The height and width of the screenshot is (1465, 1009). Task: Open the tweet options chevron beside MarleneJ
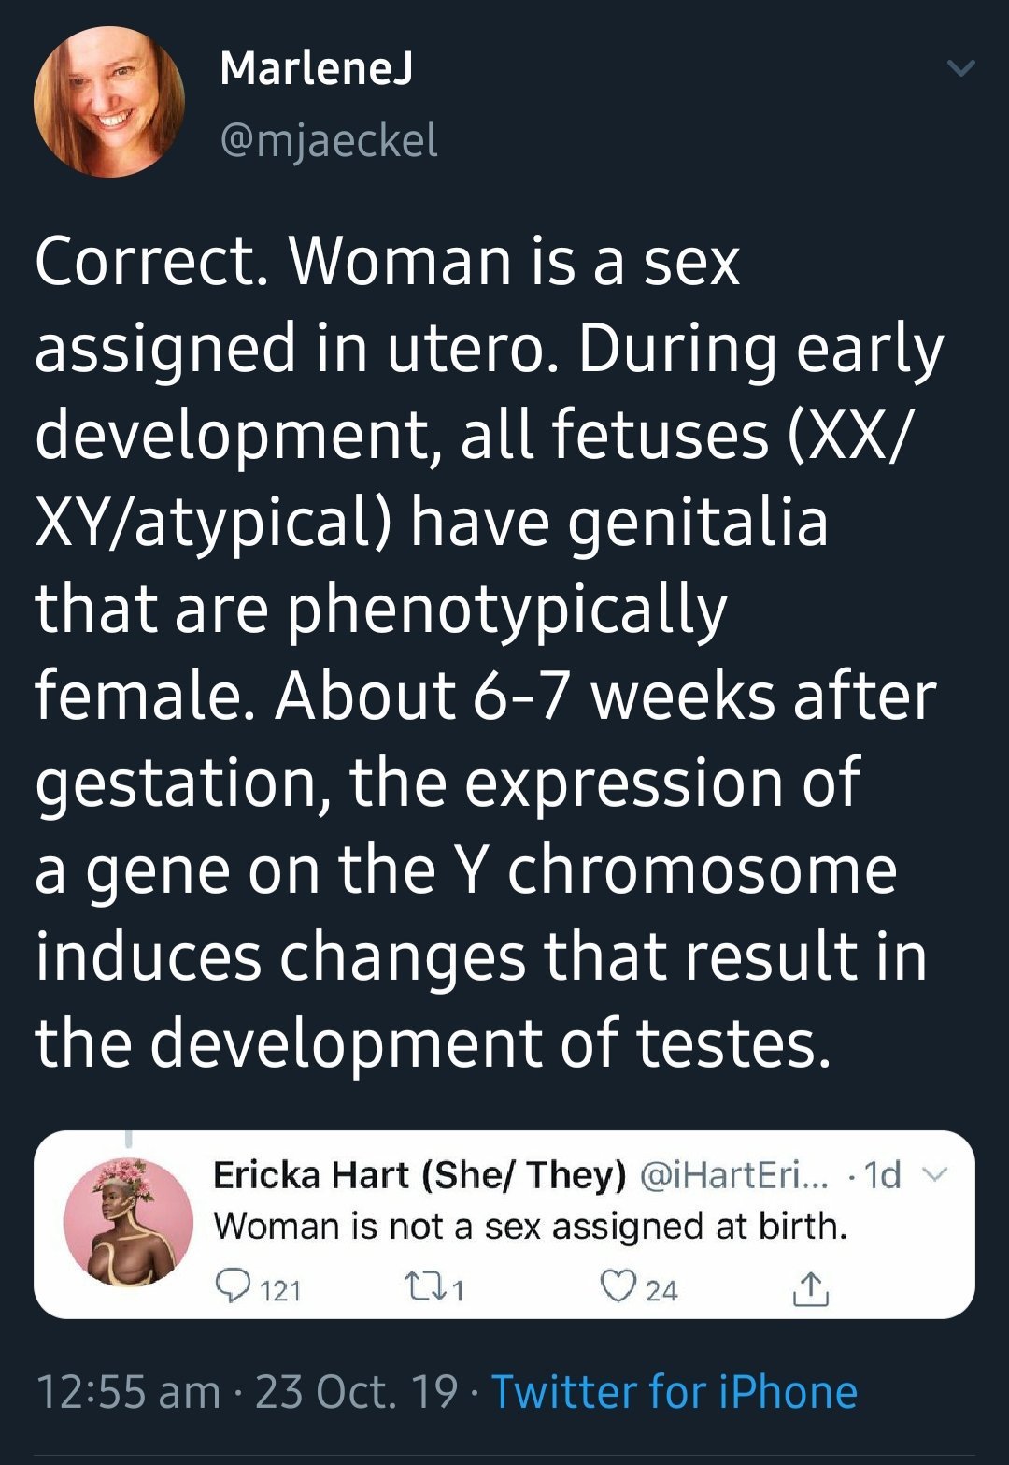pos(961,68)
